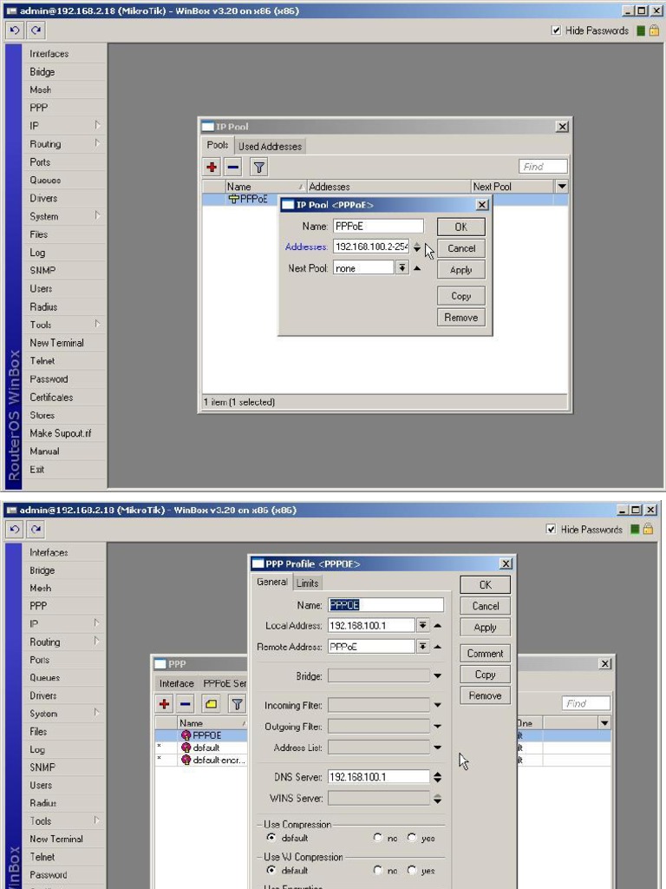Click Comment button in PPP Profile dialog

[486, 653]
